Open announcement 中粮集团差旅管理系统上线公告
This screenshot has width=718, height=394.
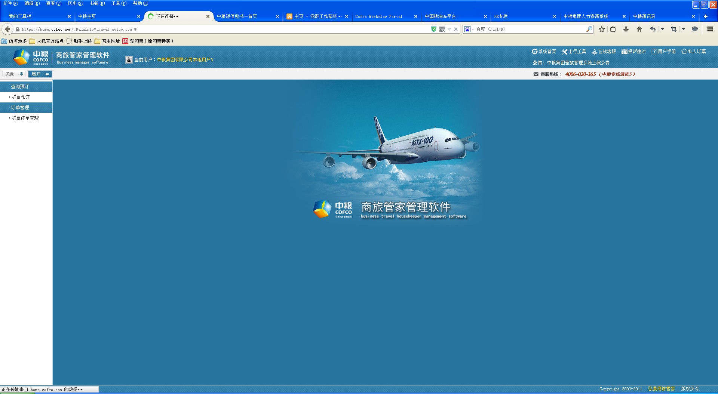pos(578,63)
